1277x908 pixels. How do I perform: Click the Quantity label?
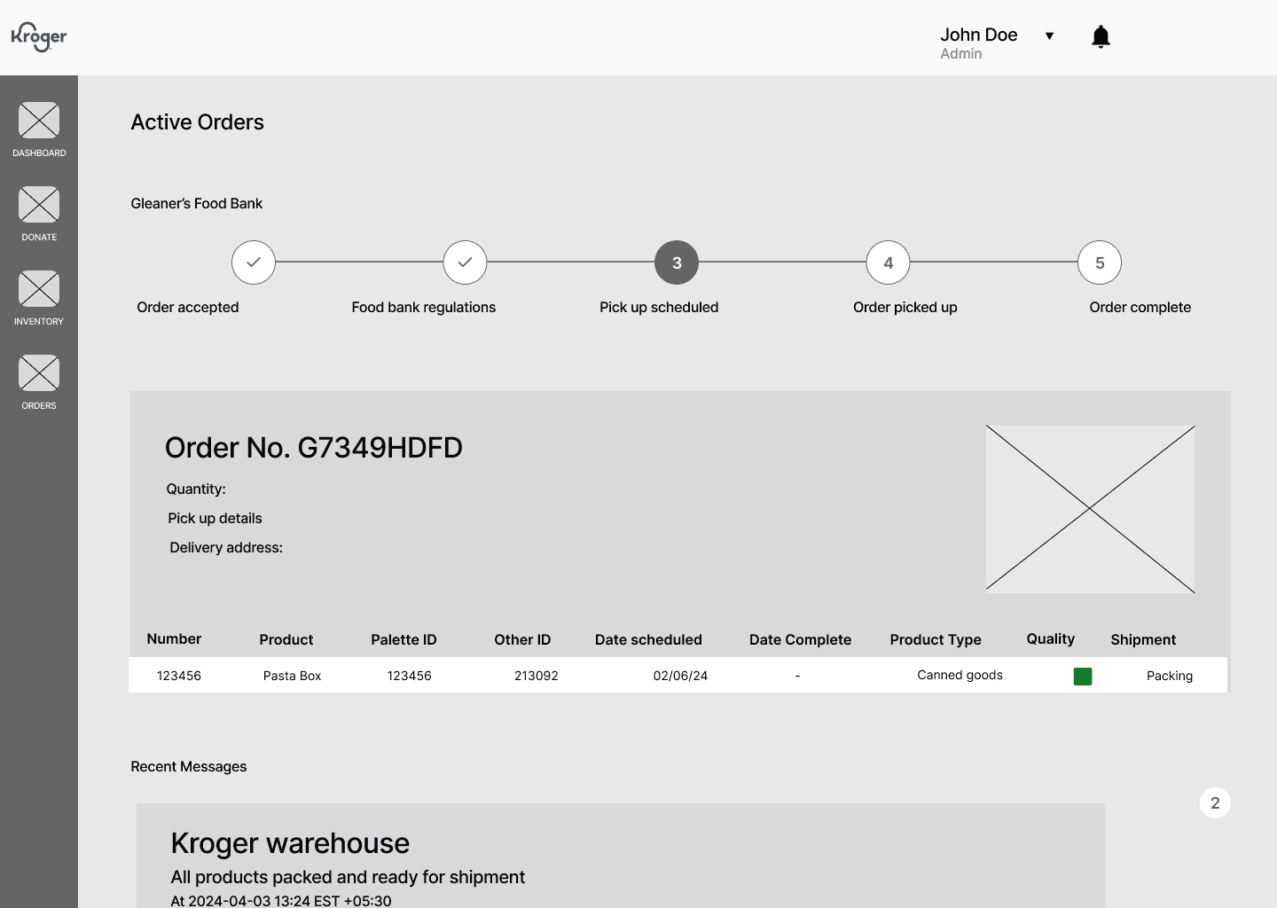pos(196,489)
